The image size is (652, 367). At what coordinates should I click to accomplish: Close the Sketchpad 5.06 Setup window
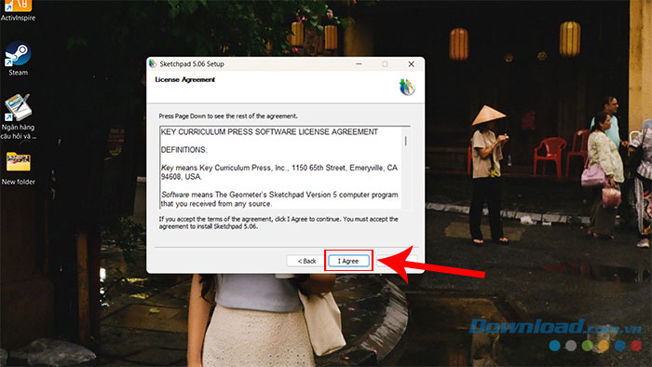[x=411, y=64]
